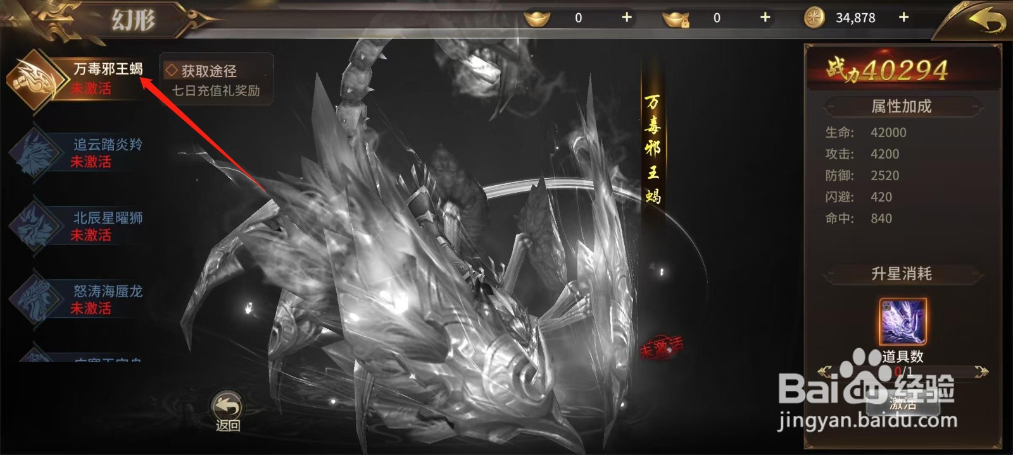Click the 激活 activate button
The width and height of the screenshot is (1013, 455).
902,403
